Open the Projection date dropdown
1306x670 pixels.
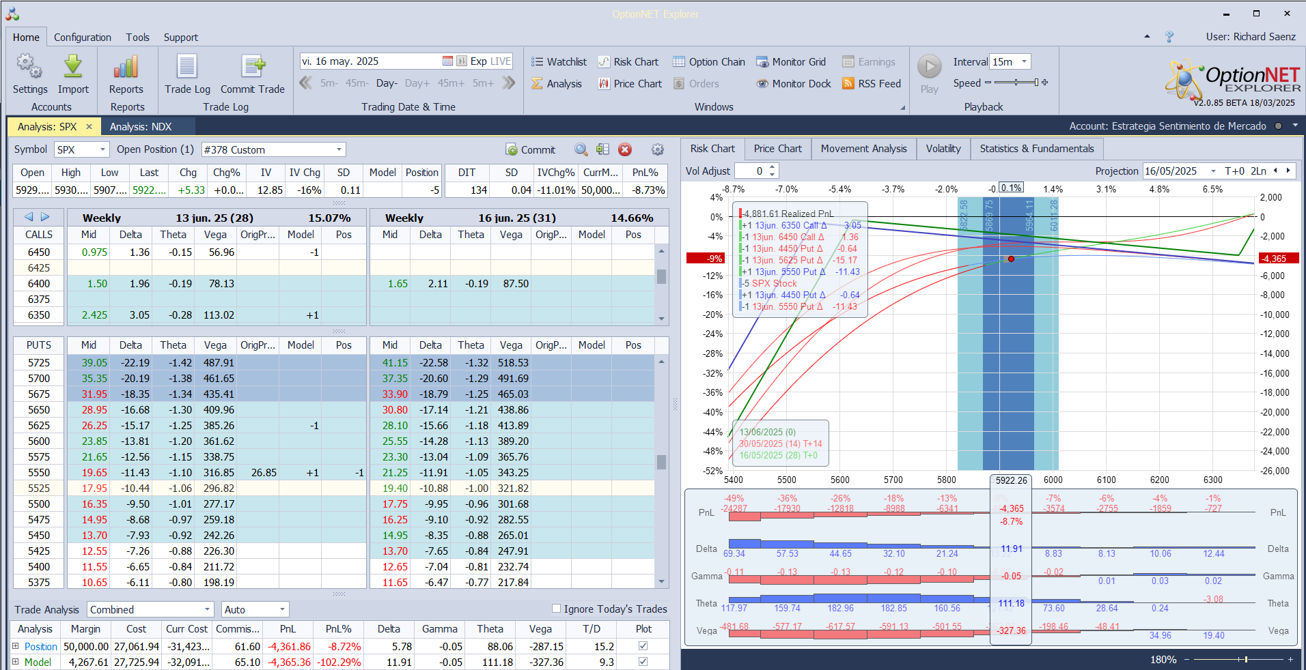1213,171
